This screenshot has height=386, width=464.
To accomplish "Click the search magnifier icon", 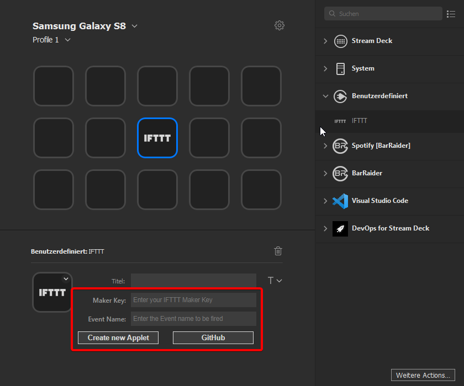I will tap(332, 14).
